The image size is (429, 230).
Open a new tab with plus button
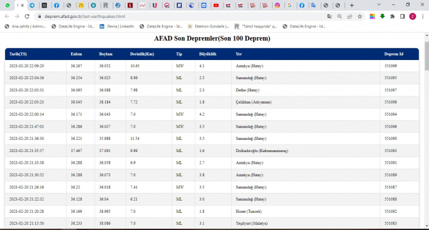coord(352,5)
